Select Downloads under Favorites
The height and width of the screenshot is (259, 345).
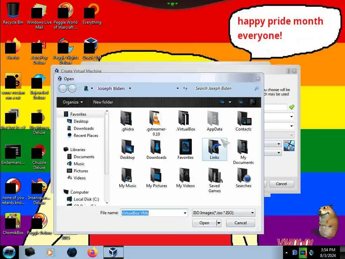84,128
